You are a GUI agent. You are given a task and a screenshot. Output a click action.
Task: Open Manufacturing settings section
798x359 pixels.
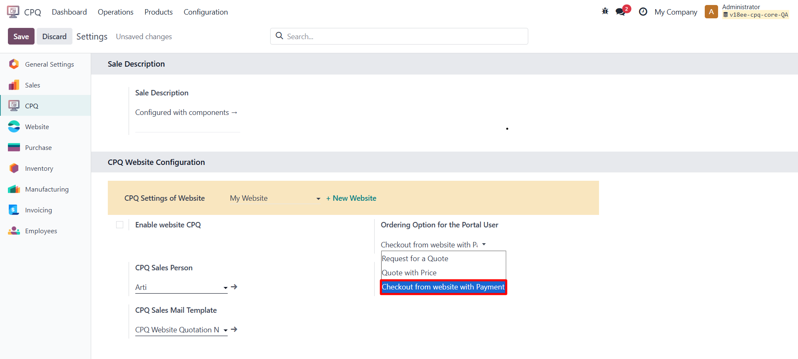pos(47,189)
